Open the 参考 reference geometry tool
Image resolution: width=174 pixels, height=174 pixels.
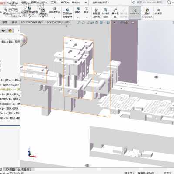[x=87, y=10]
